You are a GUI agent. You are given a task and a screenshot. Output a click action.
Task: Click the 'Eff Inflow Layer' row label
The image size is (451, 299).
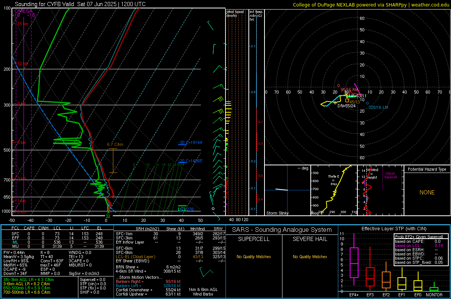point(130,242)
